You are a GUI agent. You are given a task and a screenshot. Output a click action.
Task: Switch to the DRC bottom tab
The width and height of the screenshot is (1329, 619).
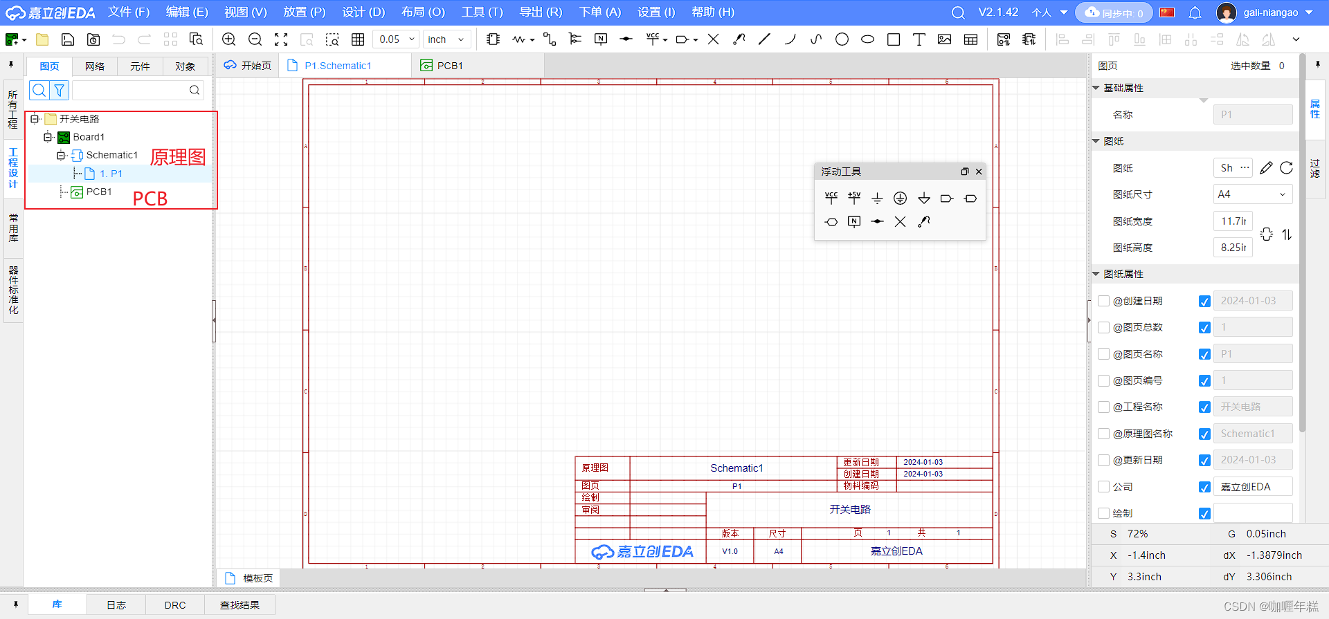[x=175, y=605]
